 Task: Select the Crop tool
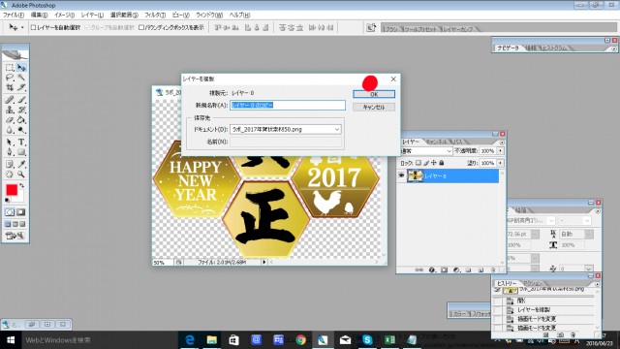pyautogui.click(x=10, y=87)
